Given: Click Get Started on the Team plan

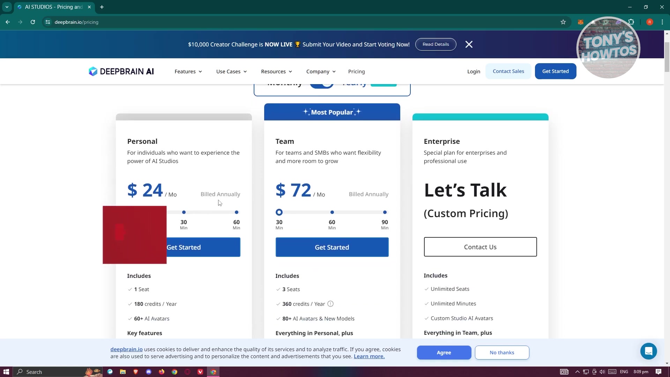Looking at the screenshot, I should (332, 247).
